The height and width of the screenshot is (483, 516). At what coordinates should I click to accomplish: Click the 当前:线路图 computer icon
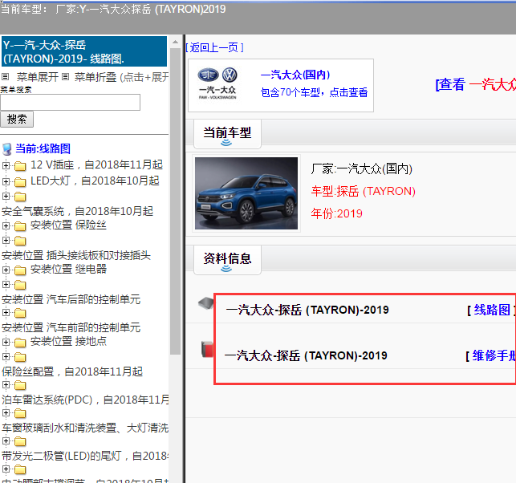tap(7, 149)
